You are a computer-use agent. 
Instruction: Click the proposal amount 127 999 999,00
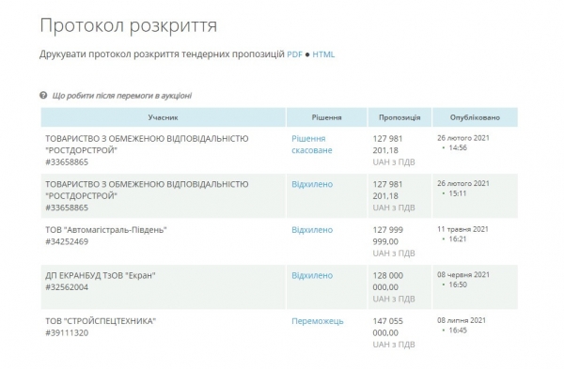(x=387, y=236)
